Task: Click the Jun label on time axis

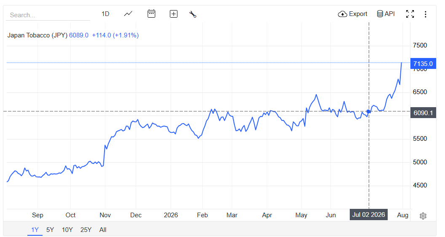Action: tap(331, 215)
